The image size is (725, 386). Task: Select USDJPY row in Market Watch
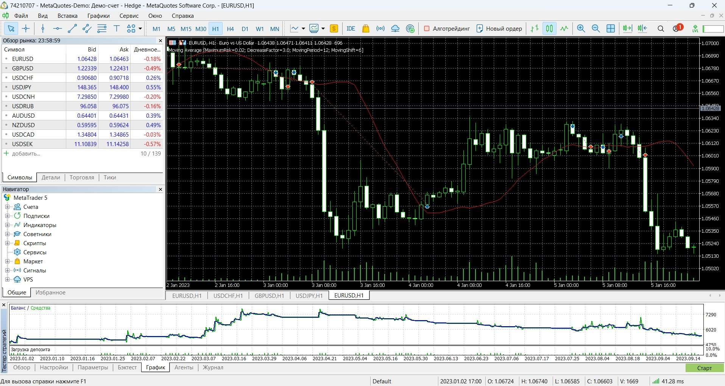pyautogui.click(x=83, y=87)
